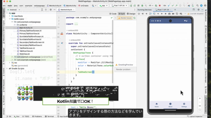Click the editor vertical scrollbar

[x=113, y=51]
